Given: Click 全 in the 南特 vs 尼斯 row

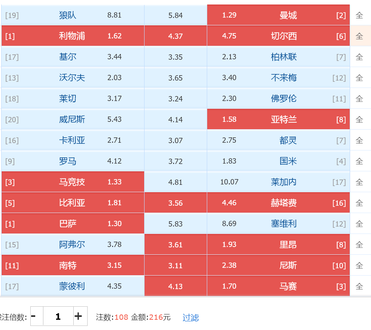Looking at the screenshot, I should pos(359,265).
